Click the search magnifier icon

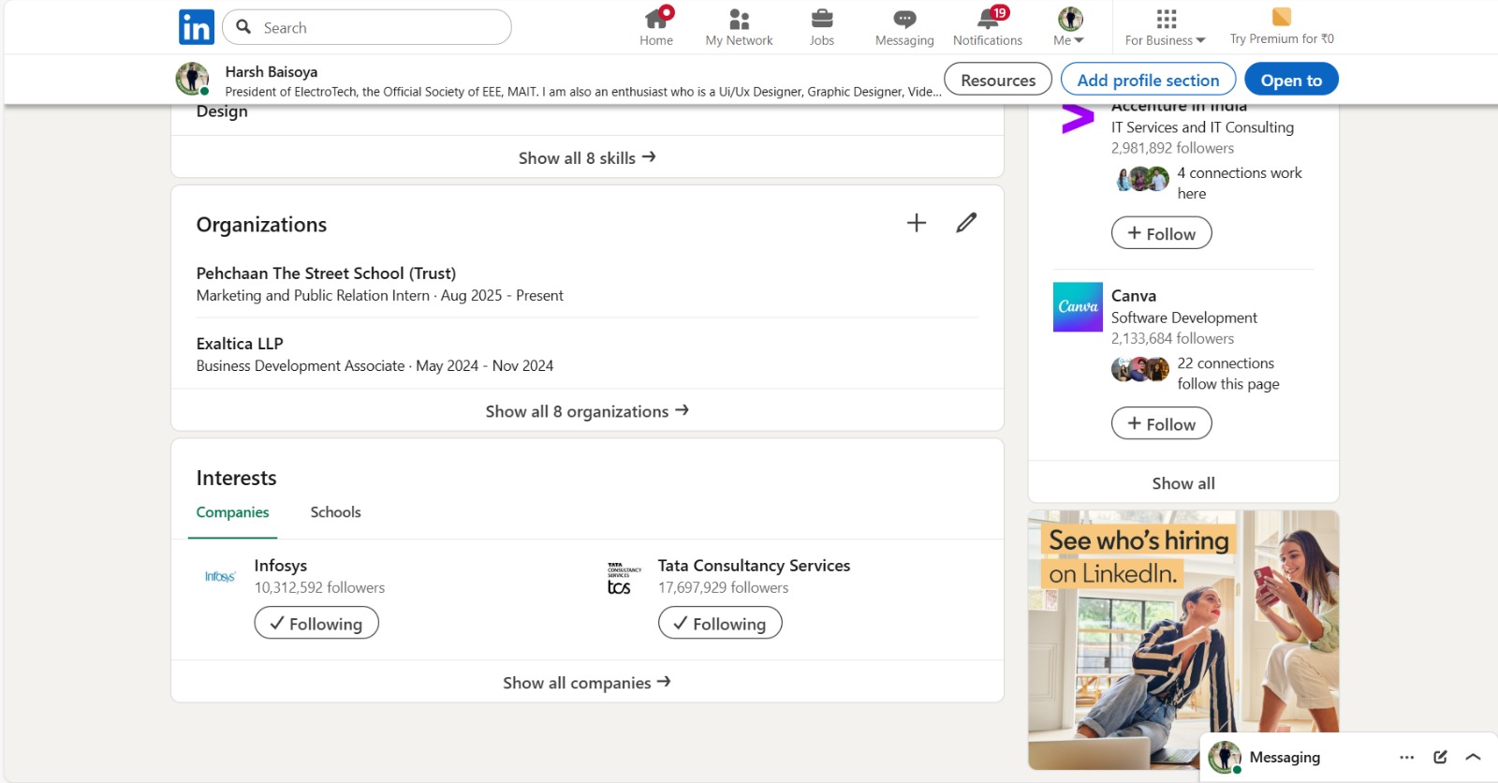click(x=244, y=27)
